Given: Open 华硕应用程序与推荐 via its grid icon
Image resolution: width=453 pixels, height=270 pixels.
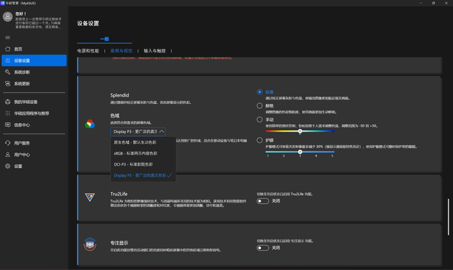Looking at the screenshot, I should click(x=8, y=113).
